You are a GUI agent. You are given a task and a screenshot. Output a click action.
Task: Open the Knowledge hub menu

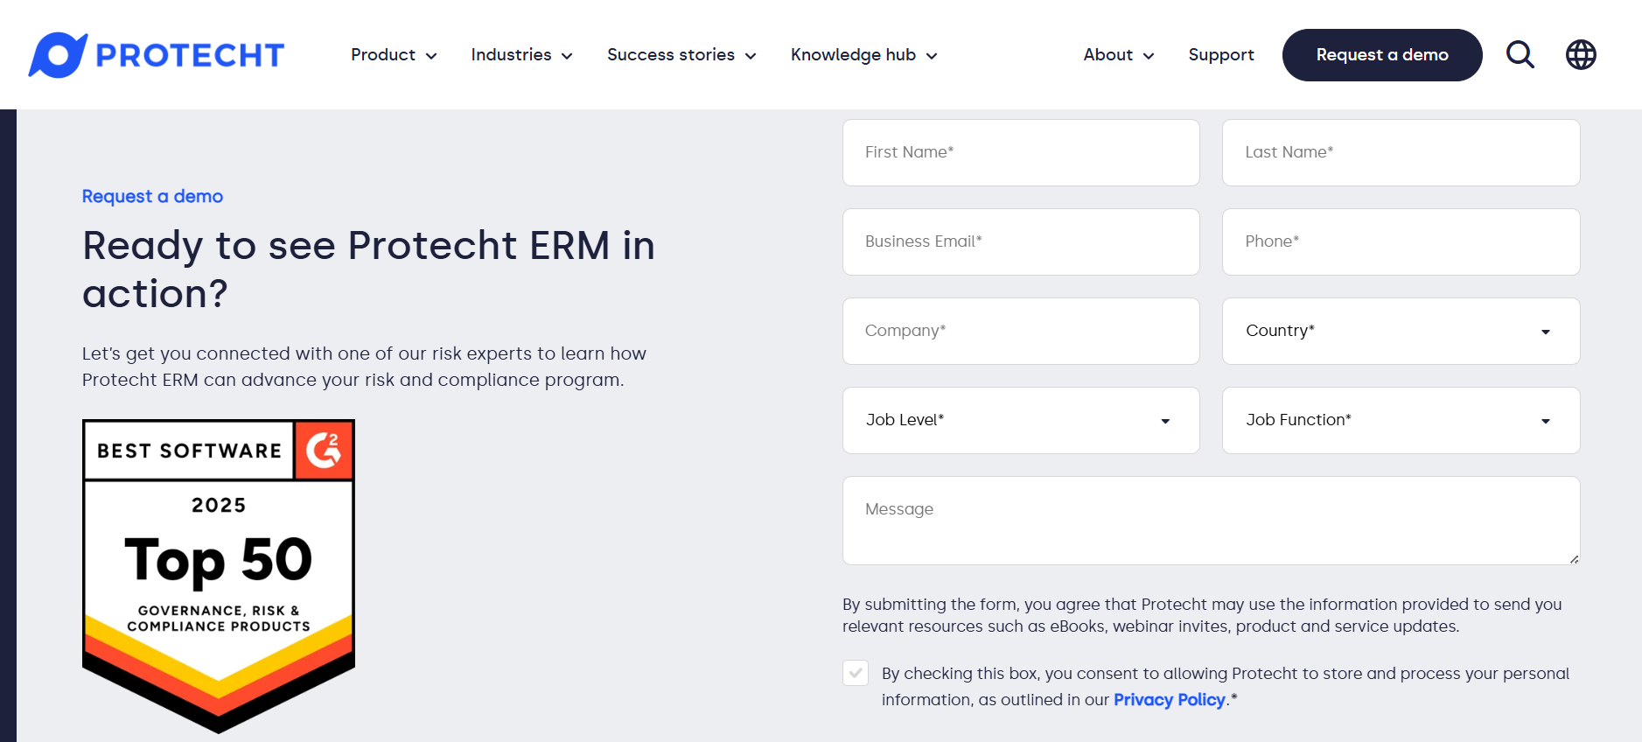point(863,55)
